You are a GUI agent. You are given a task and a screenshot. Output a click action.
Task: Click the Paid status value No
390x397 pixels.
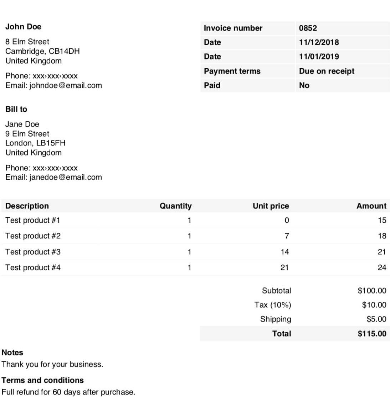(x=304, y=85)
